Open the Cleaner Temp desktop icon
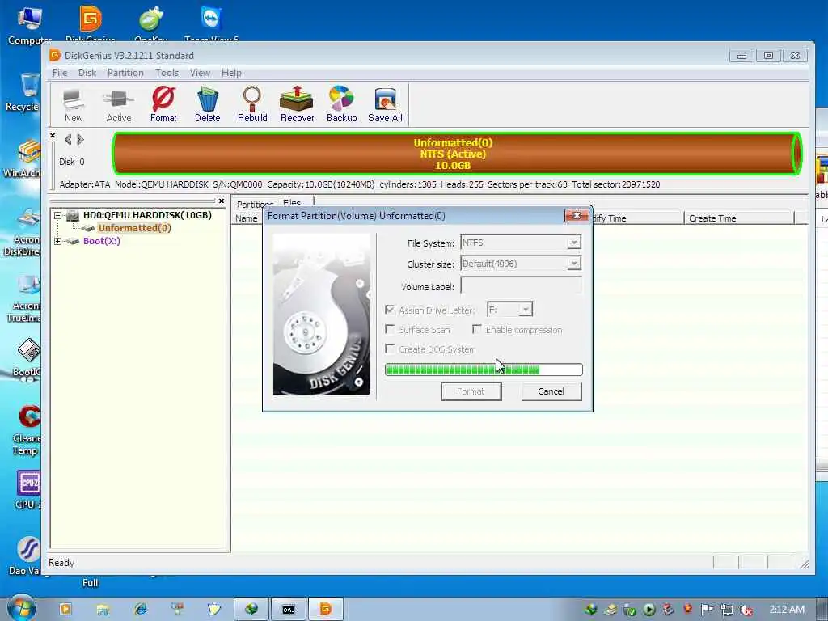 point(27,430)
